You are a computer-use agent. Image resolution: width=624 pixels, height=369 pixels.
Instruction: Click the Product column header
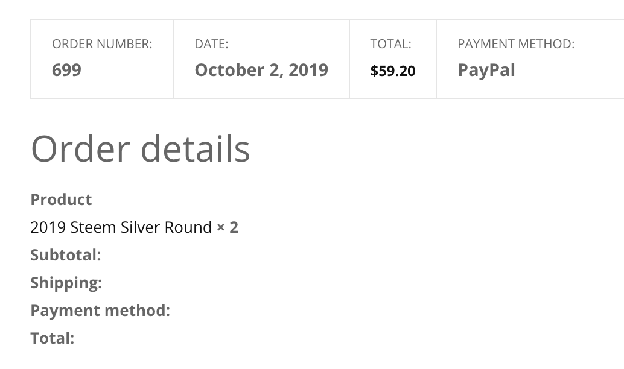coord(61,200)
